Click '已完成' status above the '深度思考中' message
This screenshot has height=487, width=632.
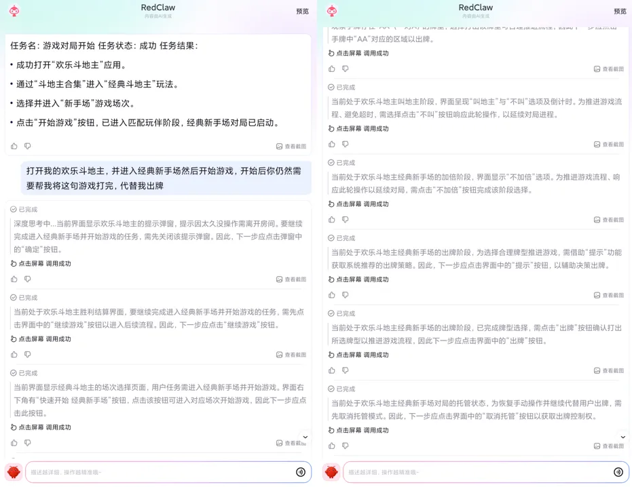point(24,210)
